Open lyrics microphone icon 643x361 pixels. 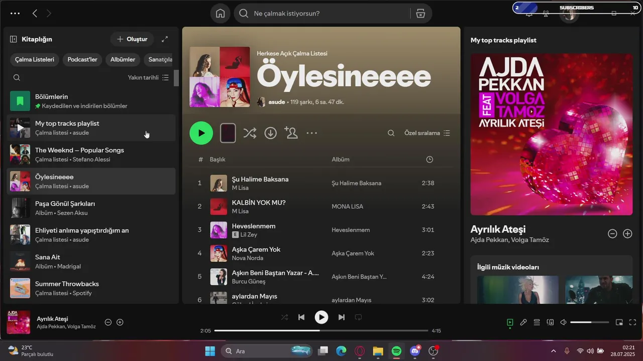tap(523, 322)
